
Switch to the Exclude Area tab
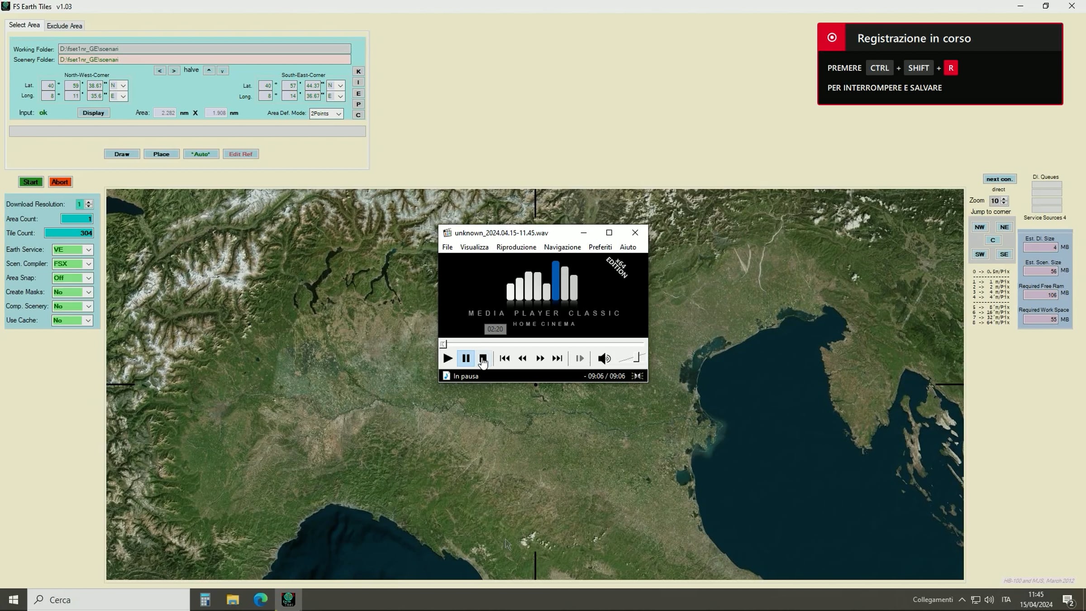(x=64, y=26)
